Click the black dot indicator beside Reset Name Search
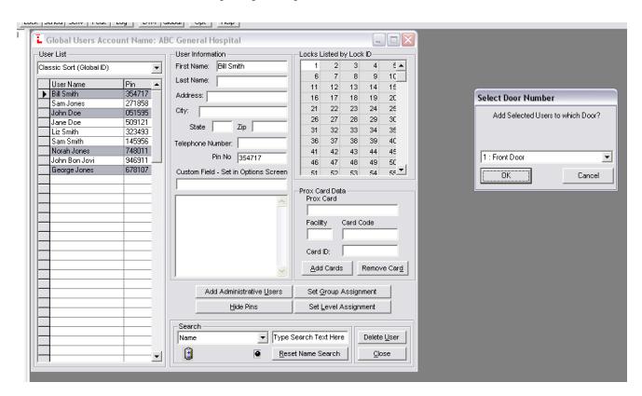This screenshot has width=642, height=396. point(257,354)
